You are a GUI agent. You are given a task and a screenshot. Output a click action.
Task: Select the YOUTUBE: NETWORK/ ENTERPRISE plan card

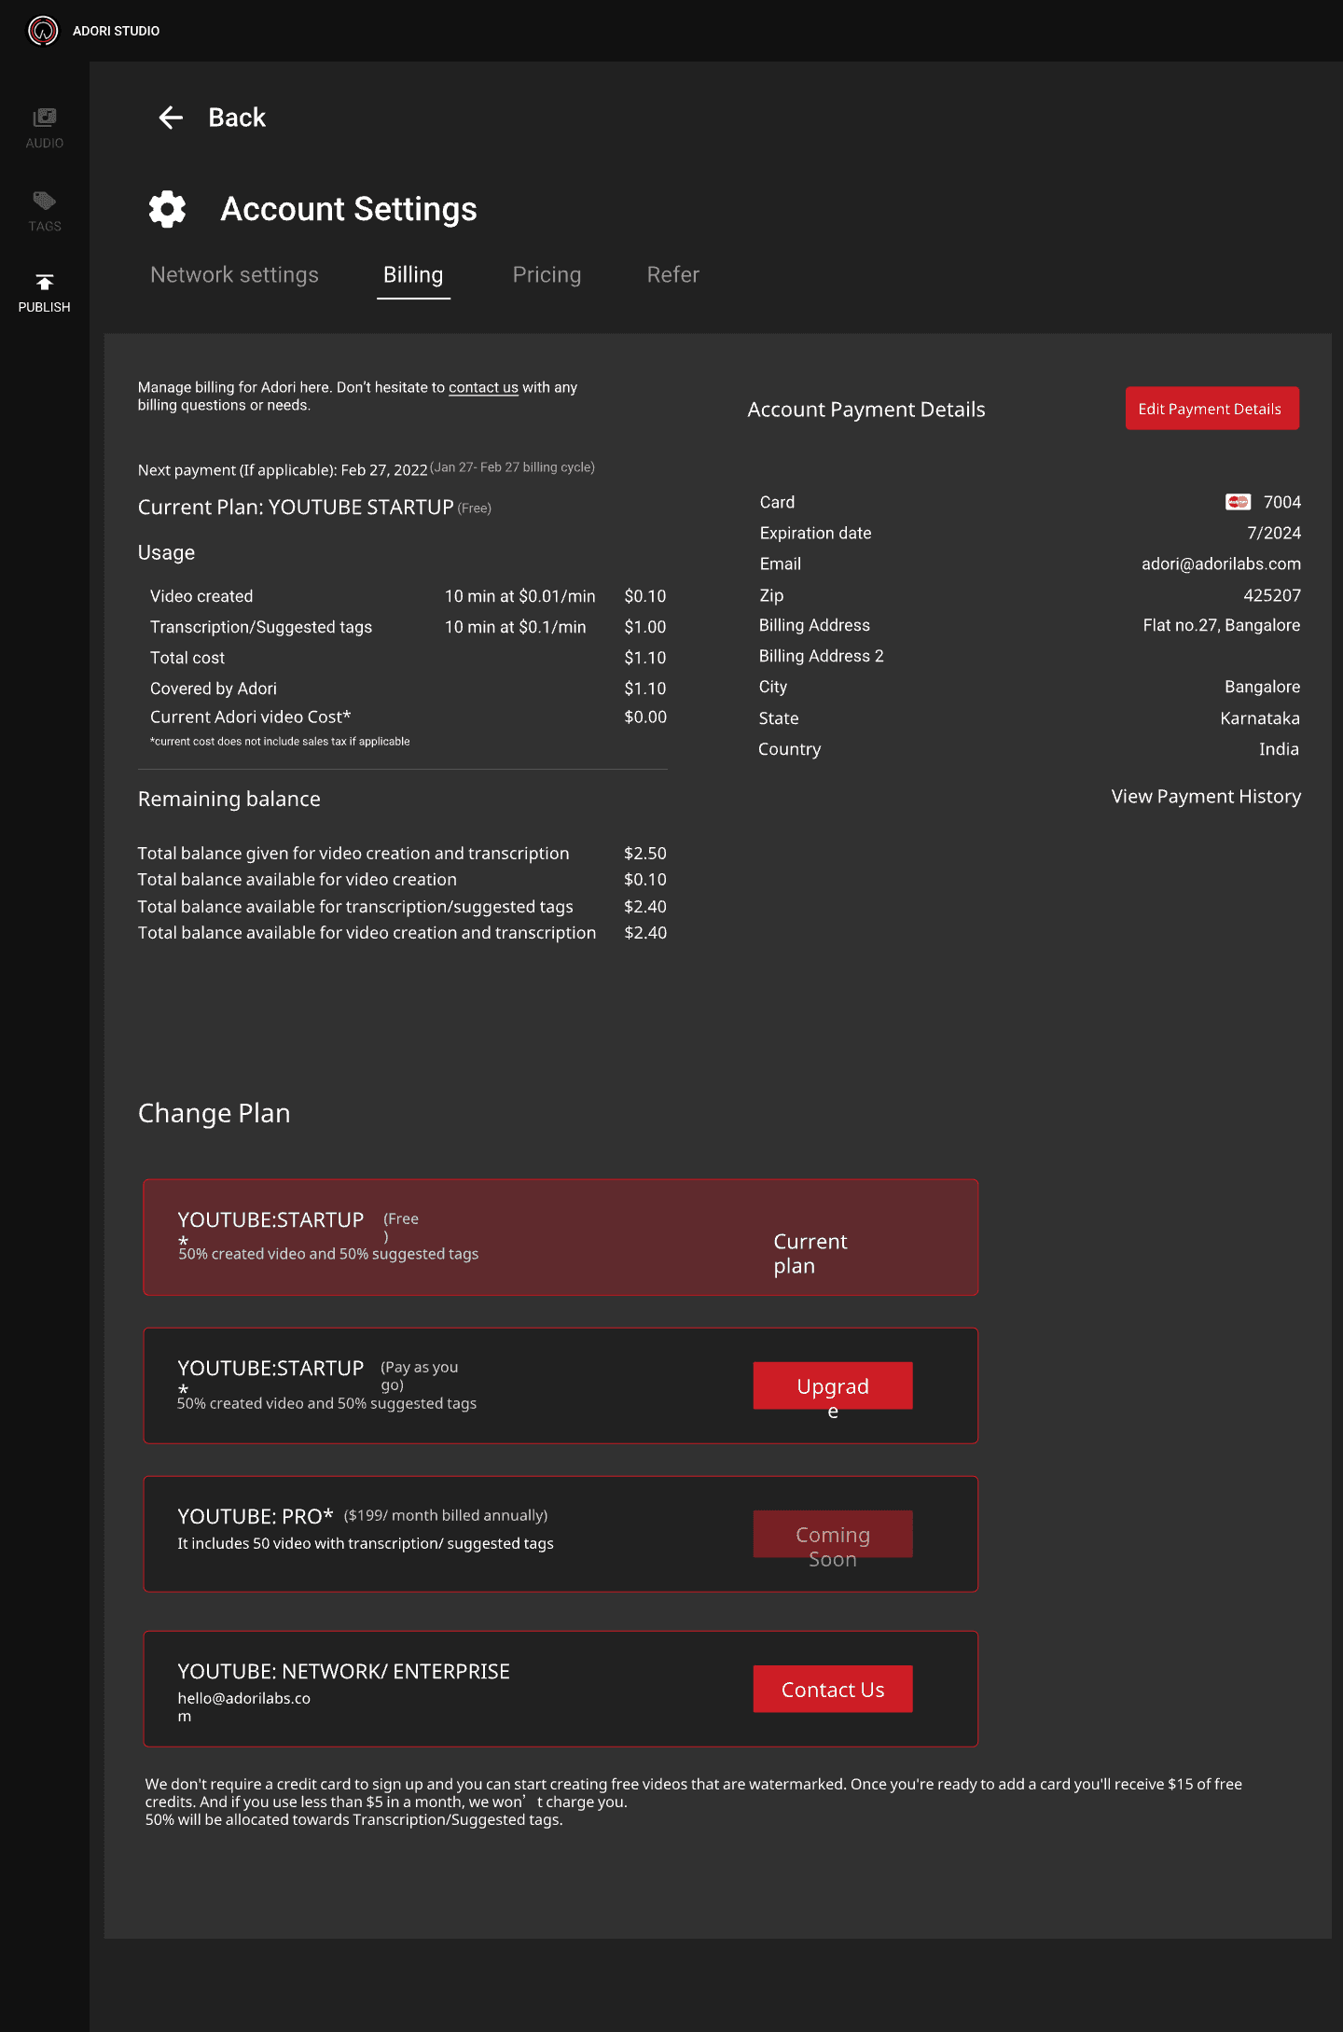click(561, 1689)
